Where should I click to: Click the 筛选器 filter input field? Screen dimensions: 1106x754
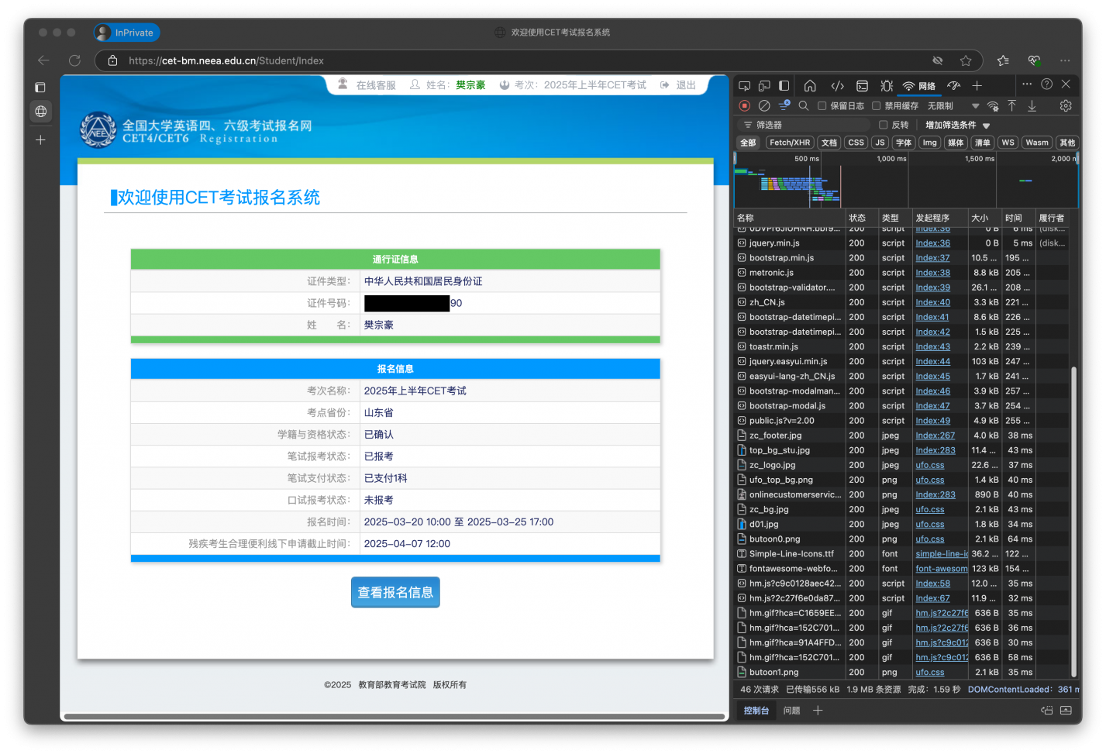click(806, 125)
